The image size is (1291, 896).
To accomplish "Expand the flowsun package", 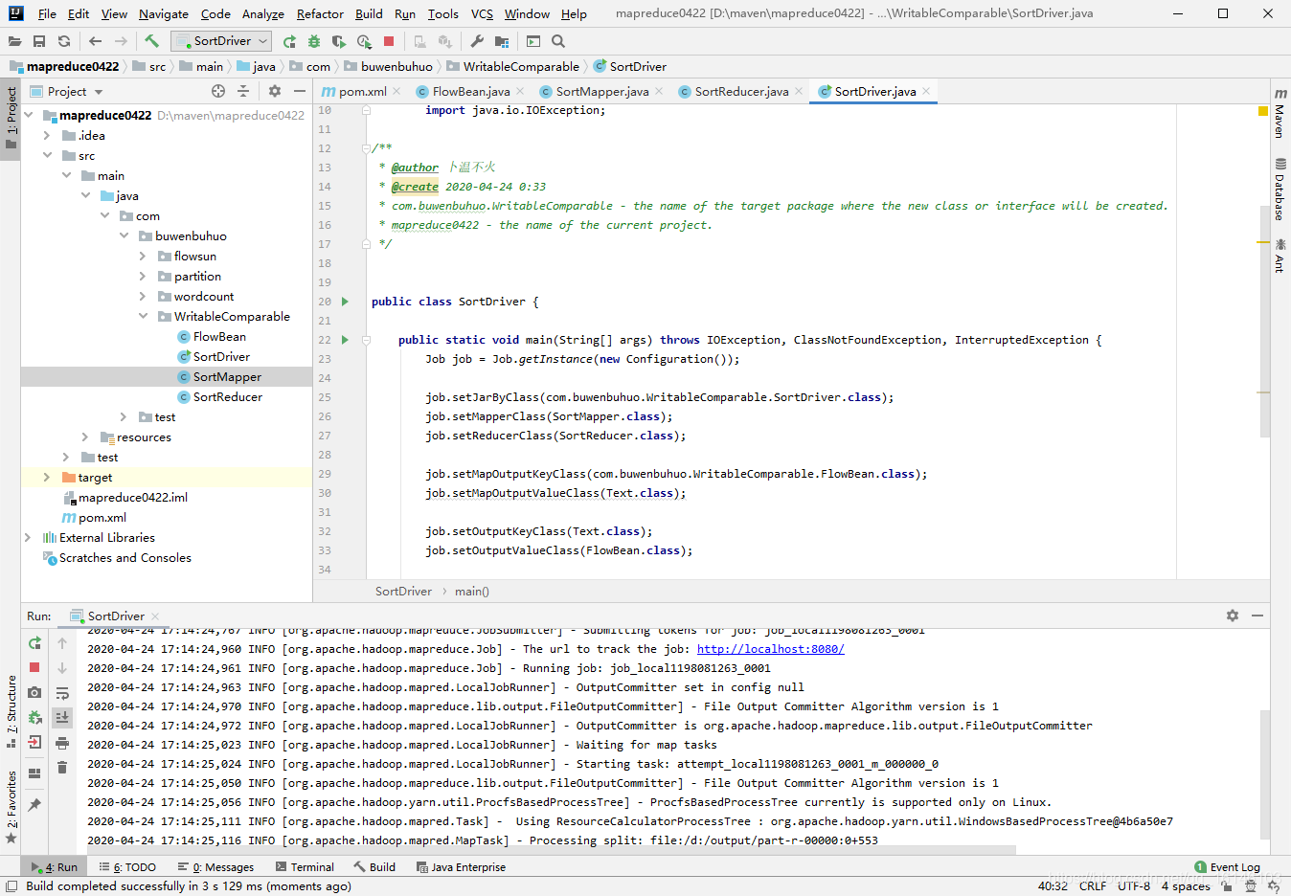I will (x=143, y=256).
